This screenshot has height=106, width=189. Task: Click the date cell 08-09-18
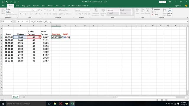(x=8, y=61)
